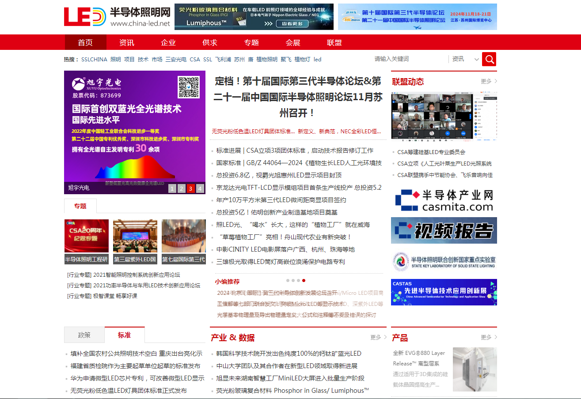
Task: Open the 联盟 nav menu item
Action: point(334,42)
